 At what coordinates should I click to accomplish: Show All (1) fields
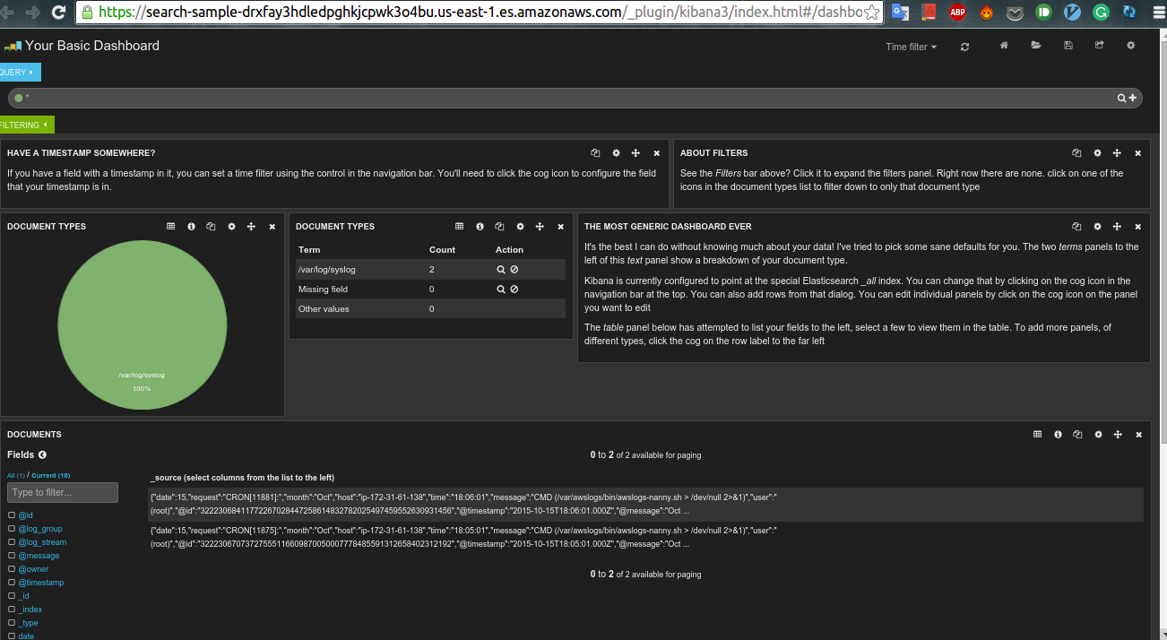tap(16, 476)
